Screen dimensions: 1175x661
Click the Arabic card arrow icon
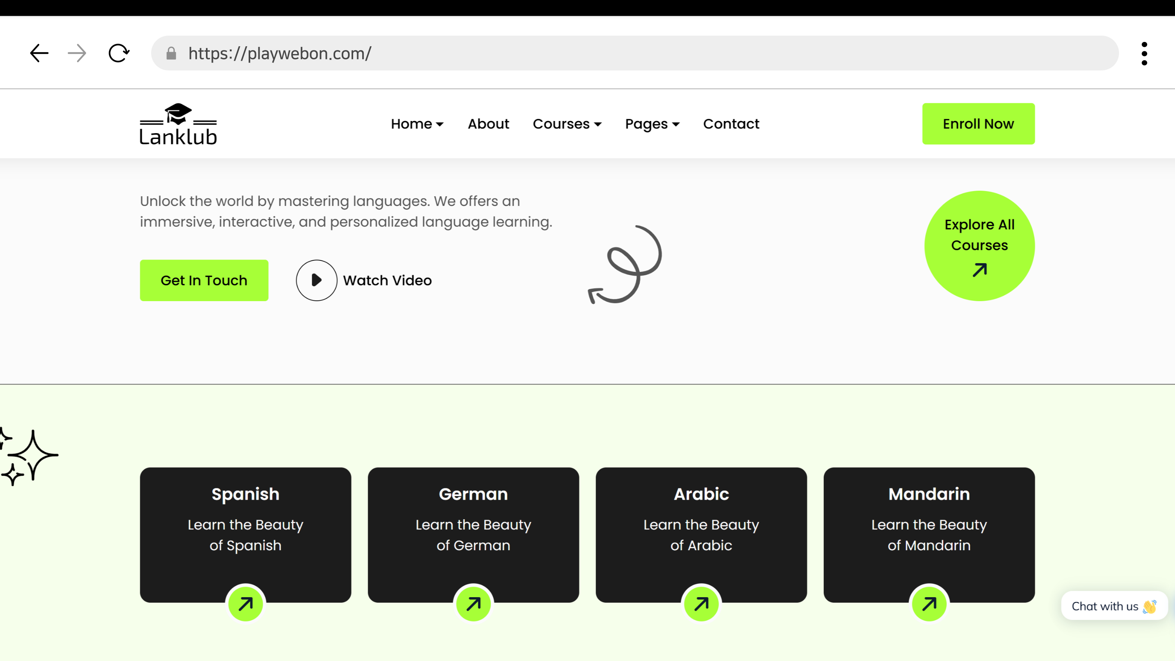(701, 604)
